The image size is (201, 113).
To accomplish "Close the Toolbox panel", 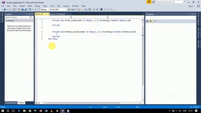I will point(32,14).
